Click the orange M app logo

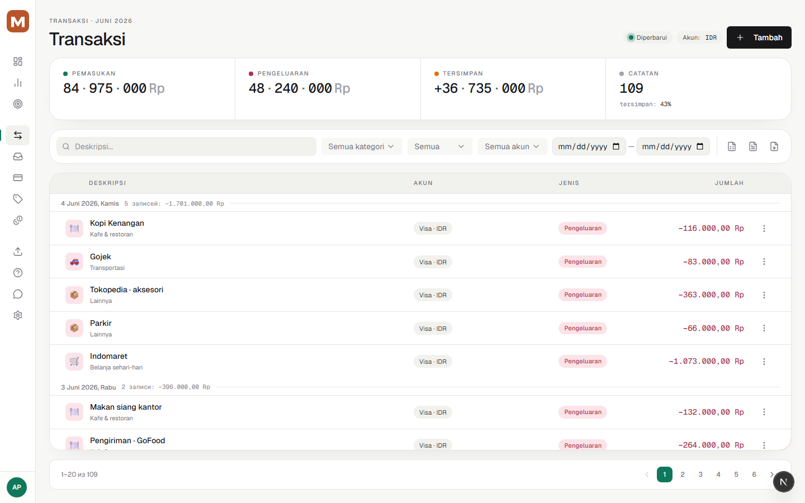[x=18, y=21]
